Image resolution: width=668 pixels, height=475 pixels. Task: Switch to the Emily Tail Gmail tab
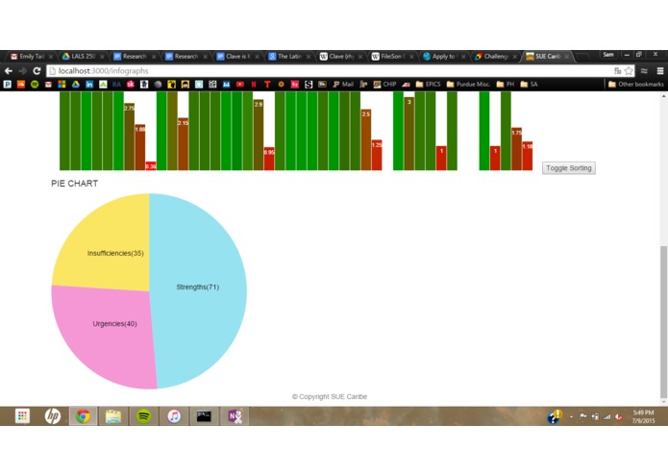(x=32, y=56)
